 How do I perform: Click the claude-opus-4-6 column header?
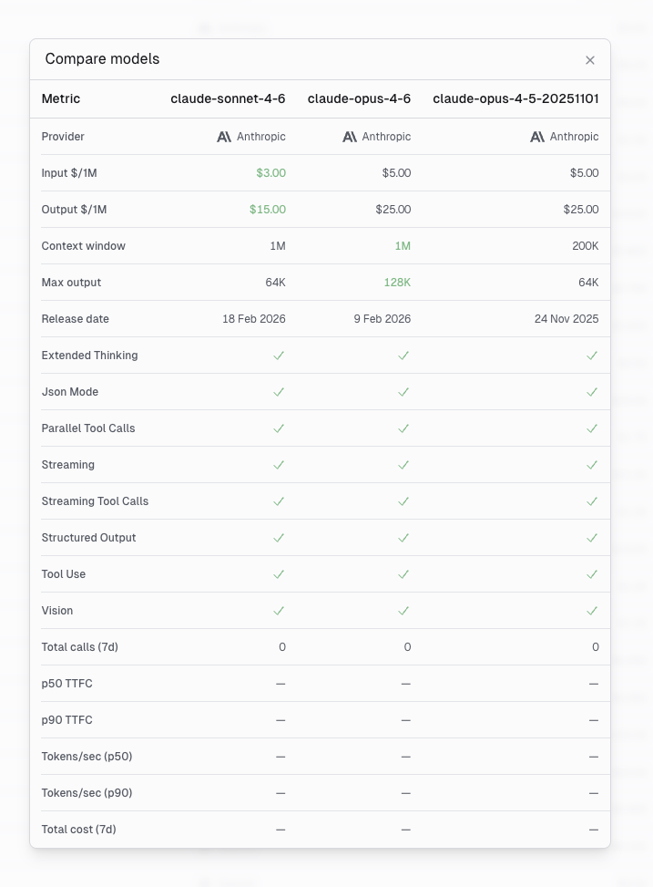(x=359, y=99)
